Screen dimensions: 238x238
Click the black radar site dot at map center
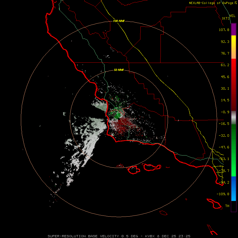click(x=119, y=119)
